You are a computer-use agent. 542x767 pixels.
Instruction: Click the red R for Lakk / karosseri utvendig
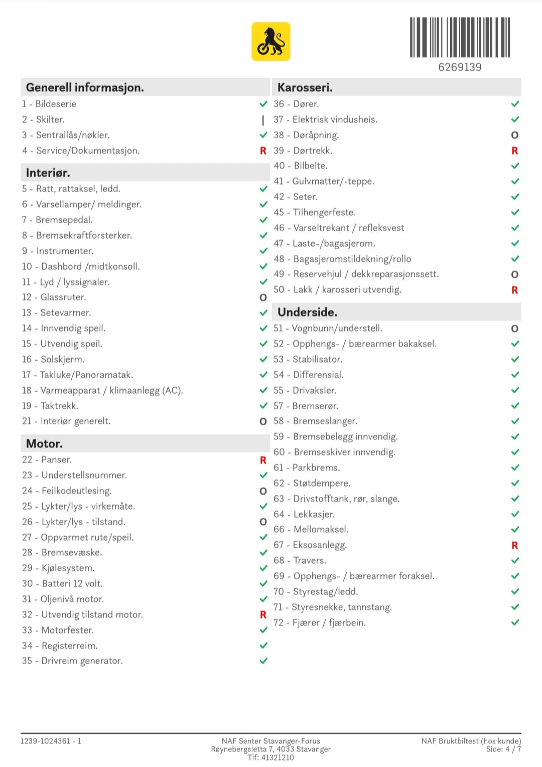[514, 290]
